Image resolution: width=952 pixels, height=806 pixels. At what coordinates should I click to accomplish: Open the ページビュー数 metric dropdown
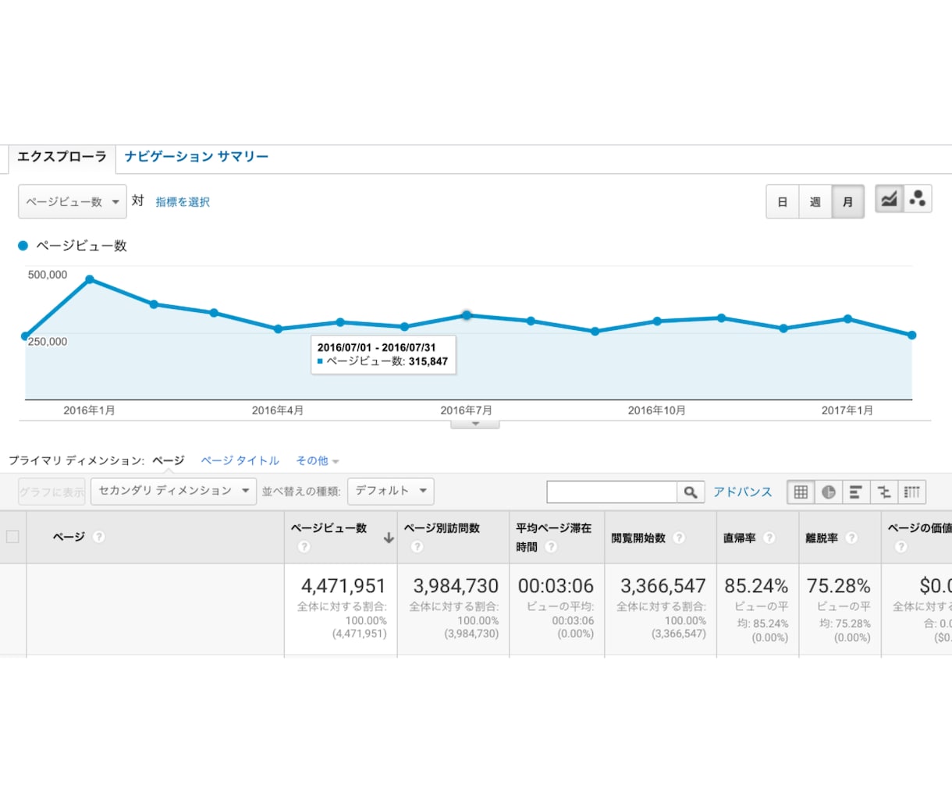coord(73,201)
